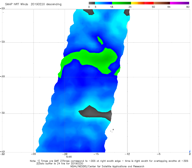Click the SMAP NRT Winds title text
This screenshot has height=168, width=192.
(33, 4)
